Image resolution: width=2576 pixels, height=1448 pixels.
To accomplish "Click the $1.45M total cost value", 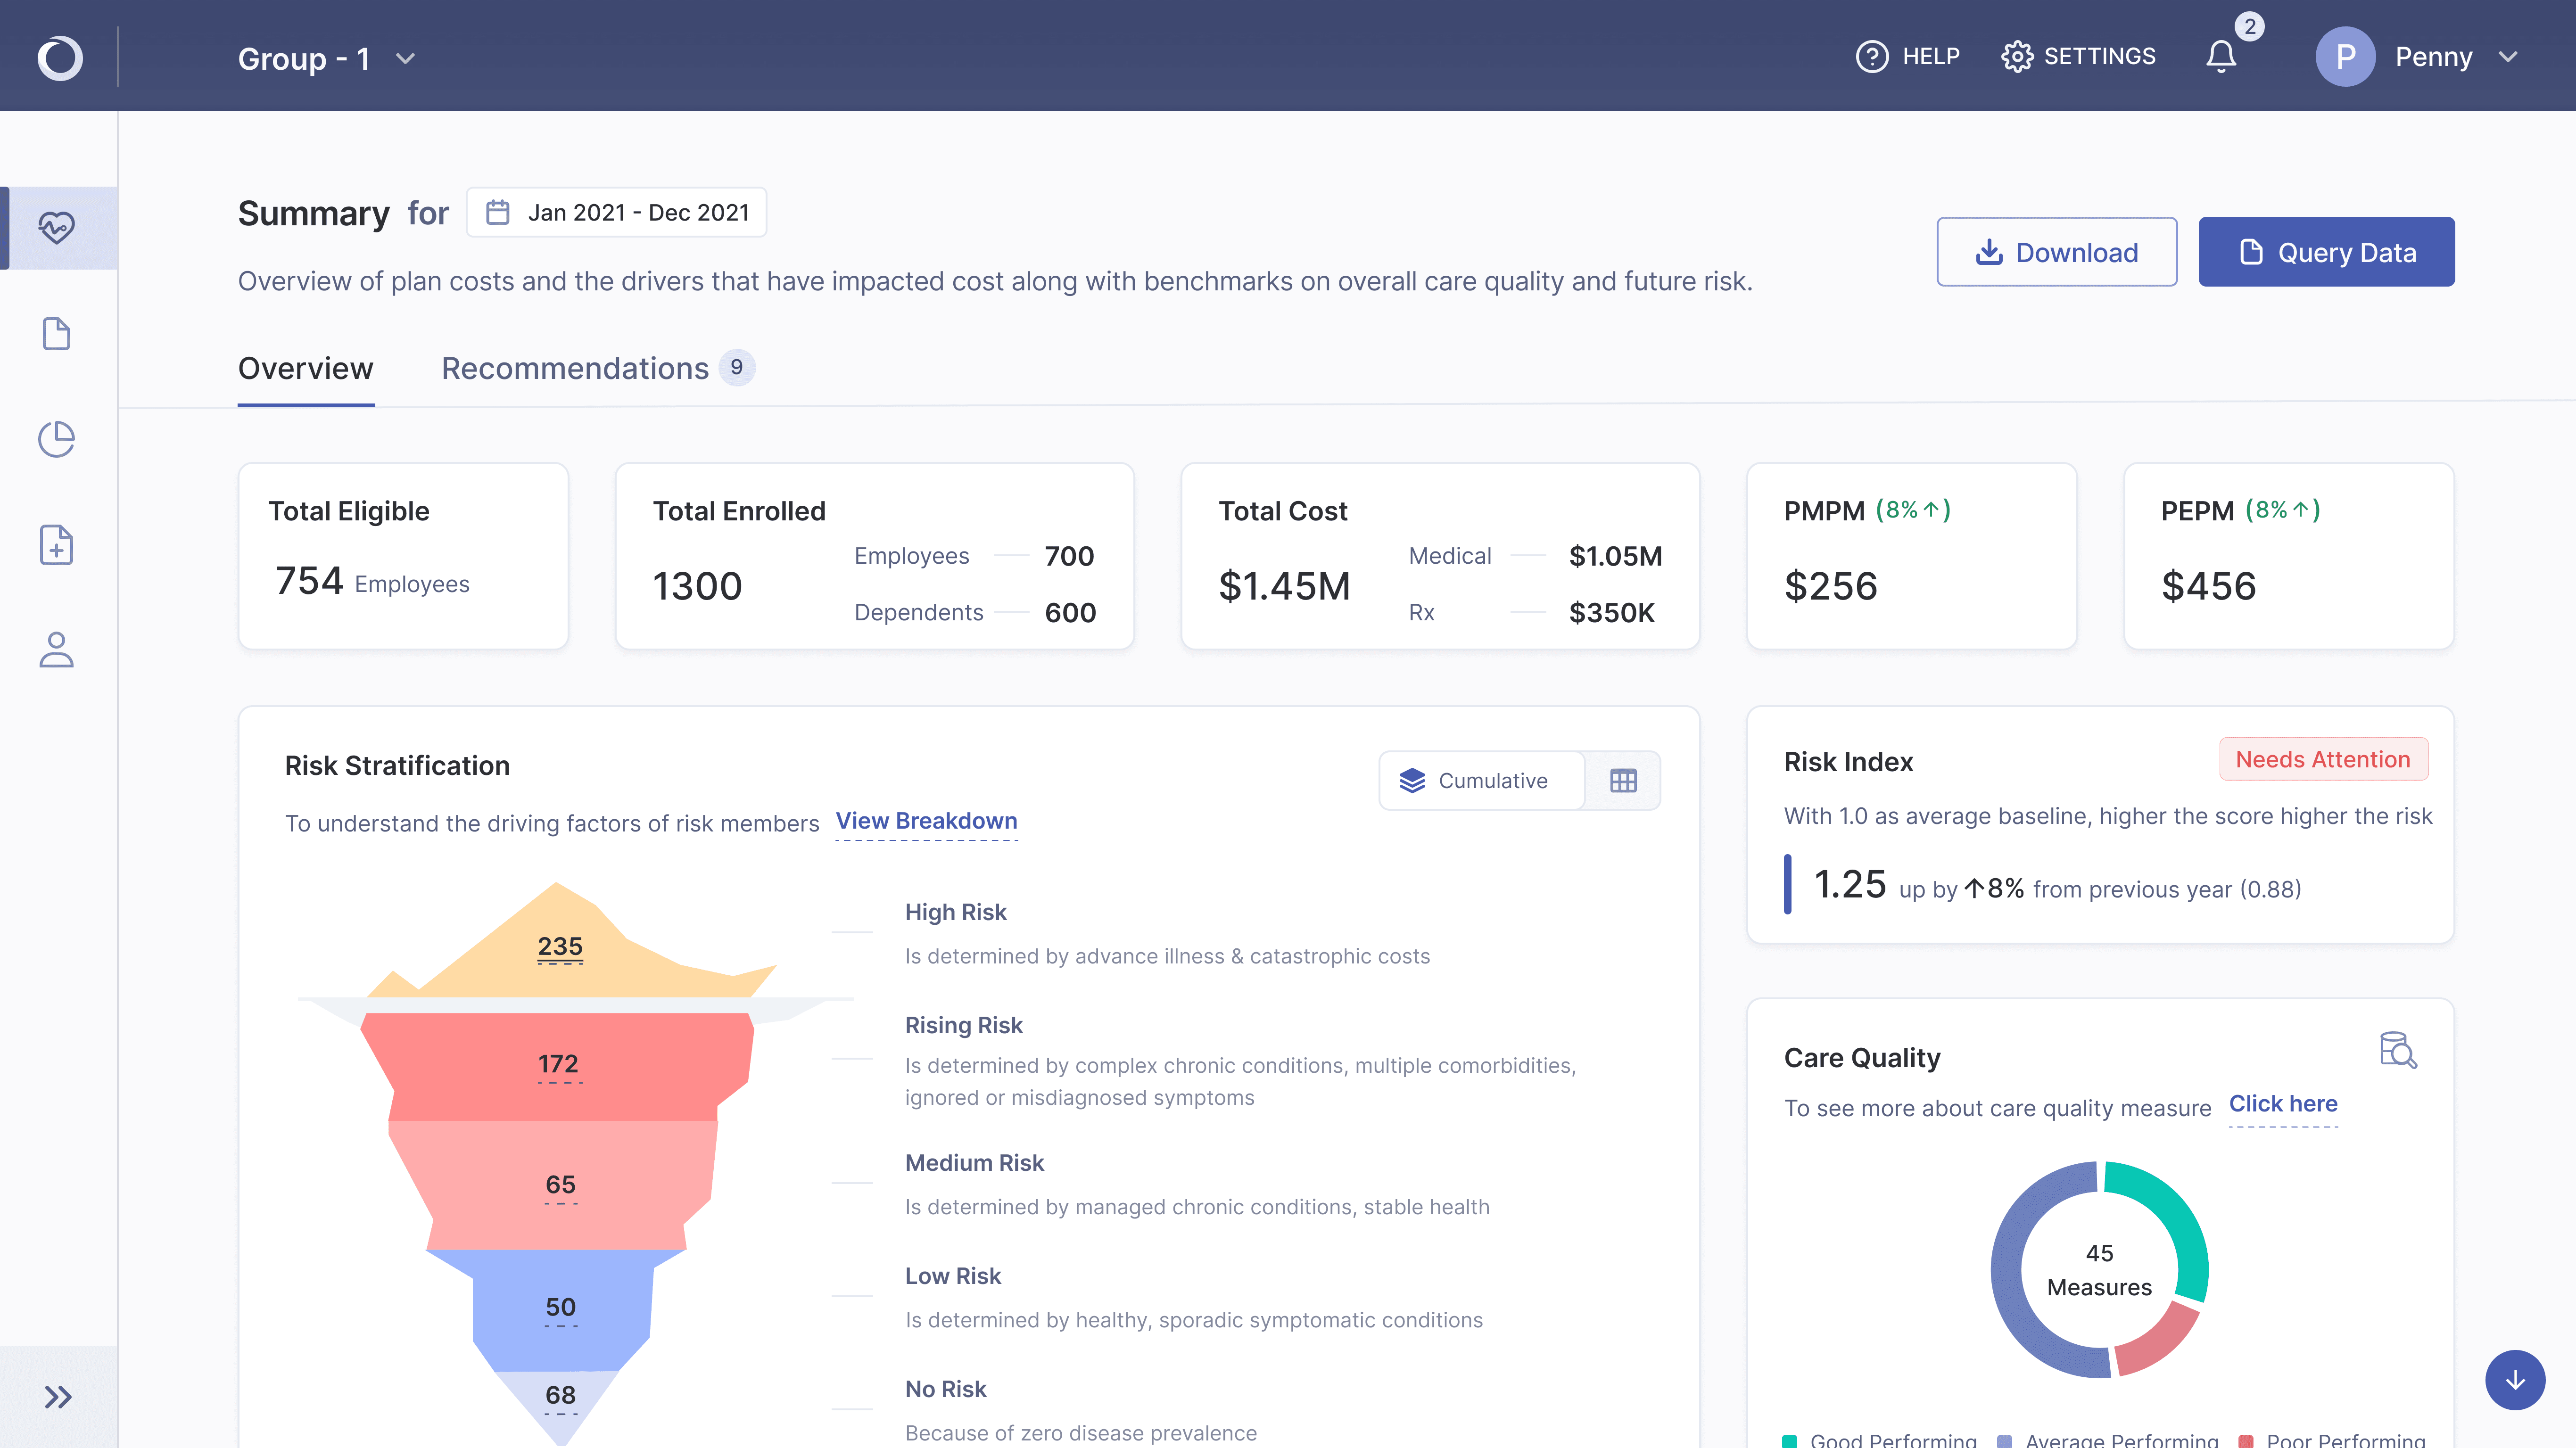I will click(x=1284, y=586).
